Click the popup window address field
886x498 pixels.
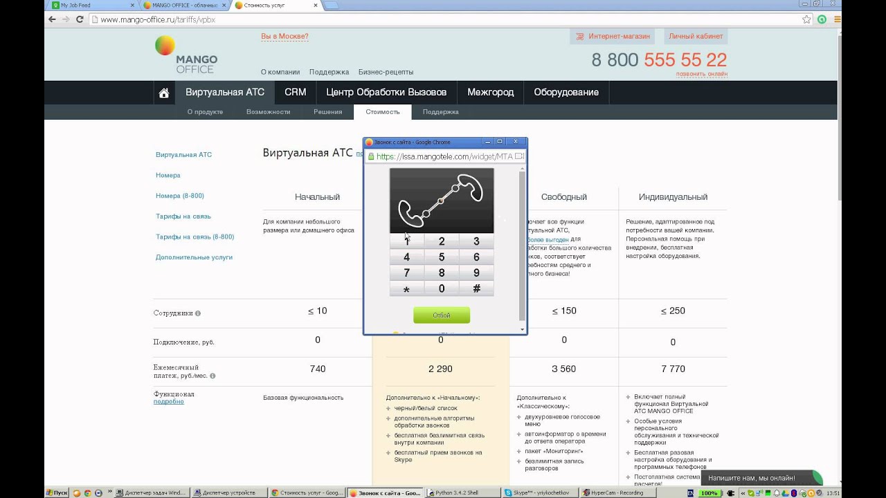coord(446,156)
